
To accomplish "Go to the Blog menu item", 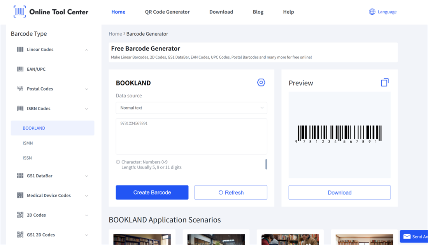I will (258, 12).
